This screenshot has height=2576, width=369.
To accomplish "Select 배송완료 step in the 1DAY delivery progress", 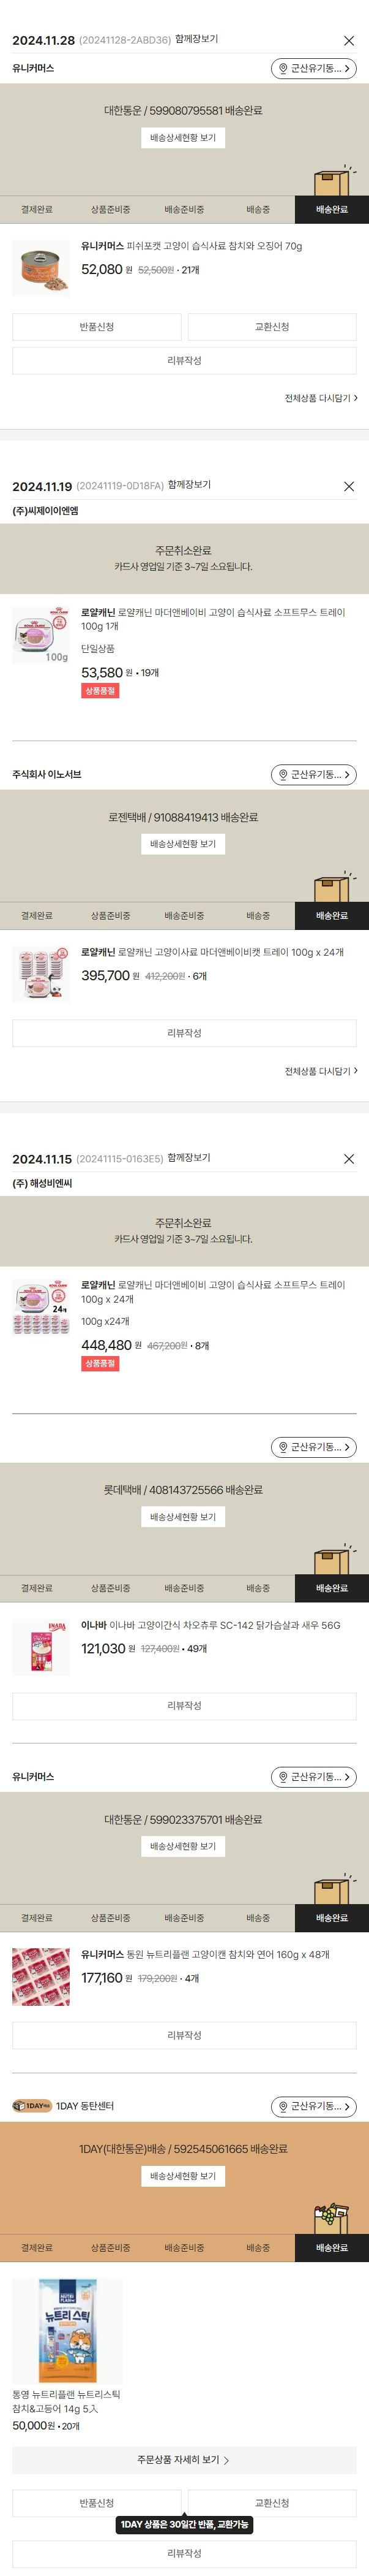I will (x=331, y=2248).
